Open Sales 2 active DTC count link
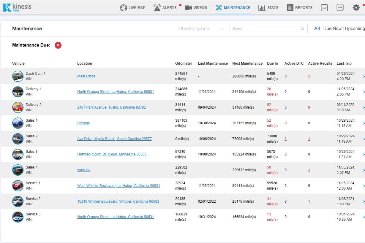 click(285, 139)
